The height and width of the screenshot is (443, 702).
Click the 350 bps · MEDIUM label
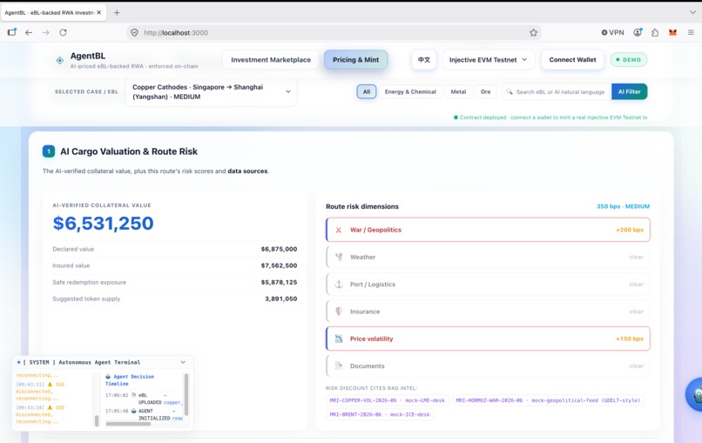pos(623,206)
